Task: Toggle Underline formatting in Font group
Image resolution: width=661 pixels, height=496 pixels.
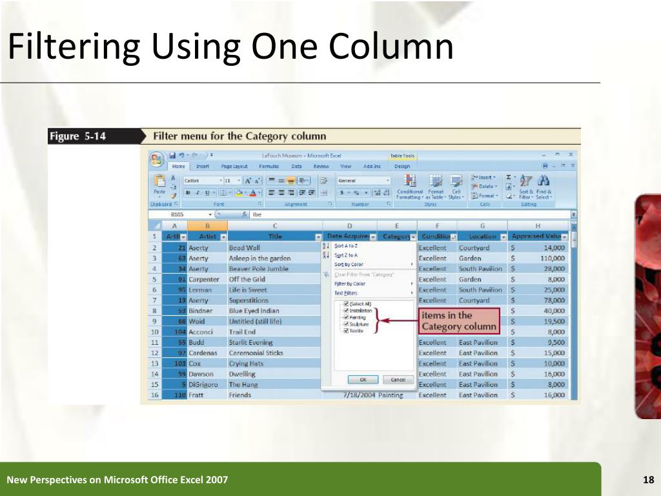Action: coord(207,192)
